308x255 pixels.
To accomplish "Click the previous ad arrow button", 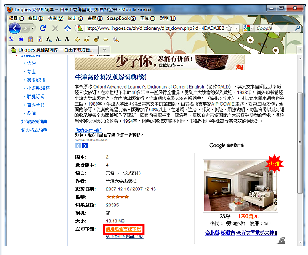I will (x=78, y=146).
